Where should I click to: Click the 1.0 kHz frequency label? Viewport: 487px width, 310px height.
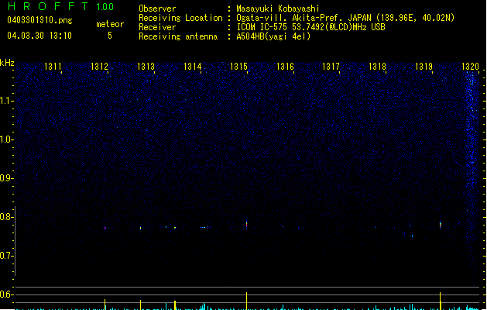[7, 139]
